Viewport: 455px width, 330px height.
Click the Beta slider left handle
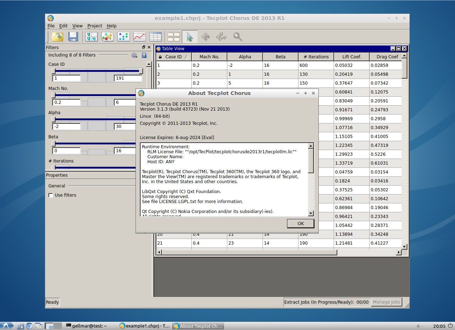53,144
